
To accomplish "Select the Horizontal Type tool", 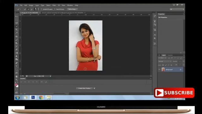I will [x=16, y=66].
